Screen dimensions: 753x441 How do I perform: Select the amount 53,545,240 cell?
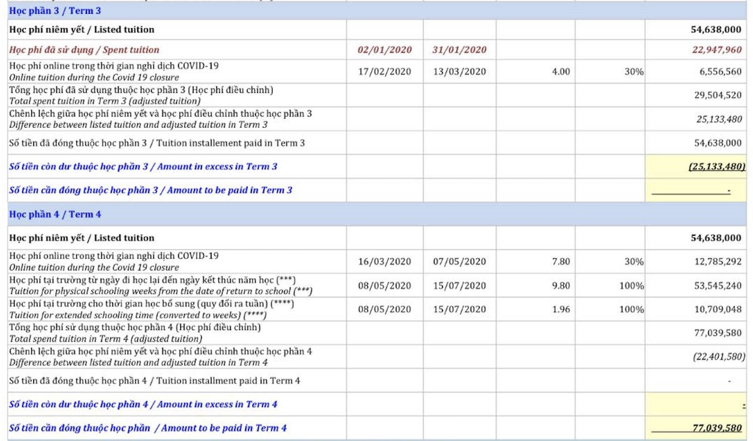[x=717, y=286]
